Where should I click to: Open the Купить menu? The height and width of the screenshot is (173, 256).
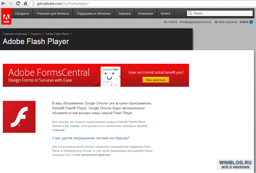point(165,13)
